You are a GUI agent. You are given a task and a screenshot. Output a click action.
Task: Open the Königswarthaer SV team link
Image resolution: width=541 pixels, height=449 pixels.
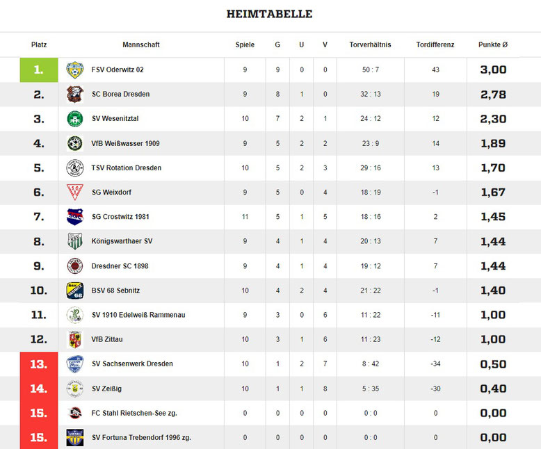[122, 241]
